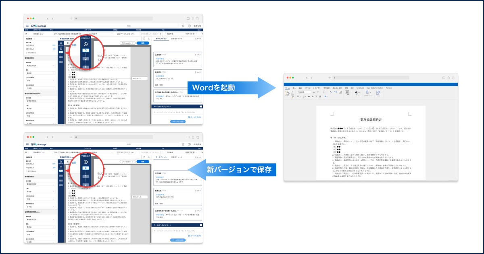
Task: Click blue send button in bottom window chat
Action: (x=178, y=239)
